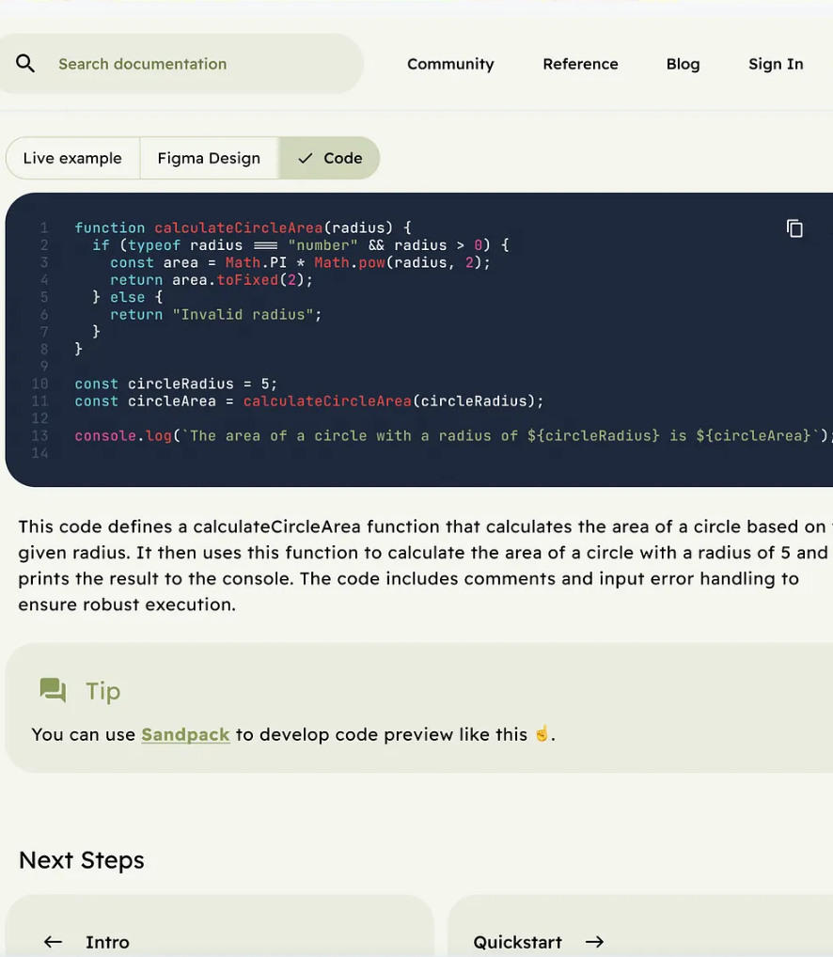Click the Next Steps heading

pyautogui.click(x=82, y=860)
